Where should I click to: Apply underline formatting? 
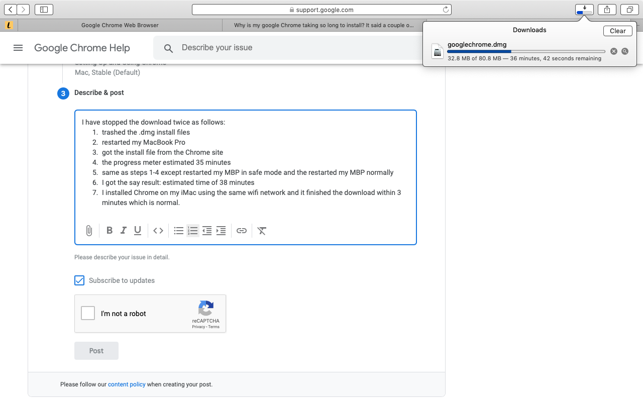click(138, 231)
